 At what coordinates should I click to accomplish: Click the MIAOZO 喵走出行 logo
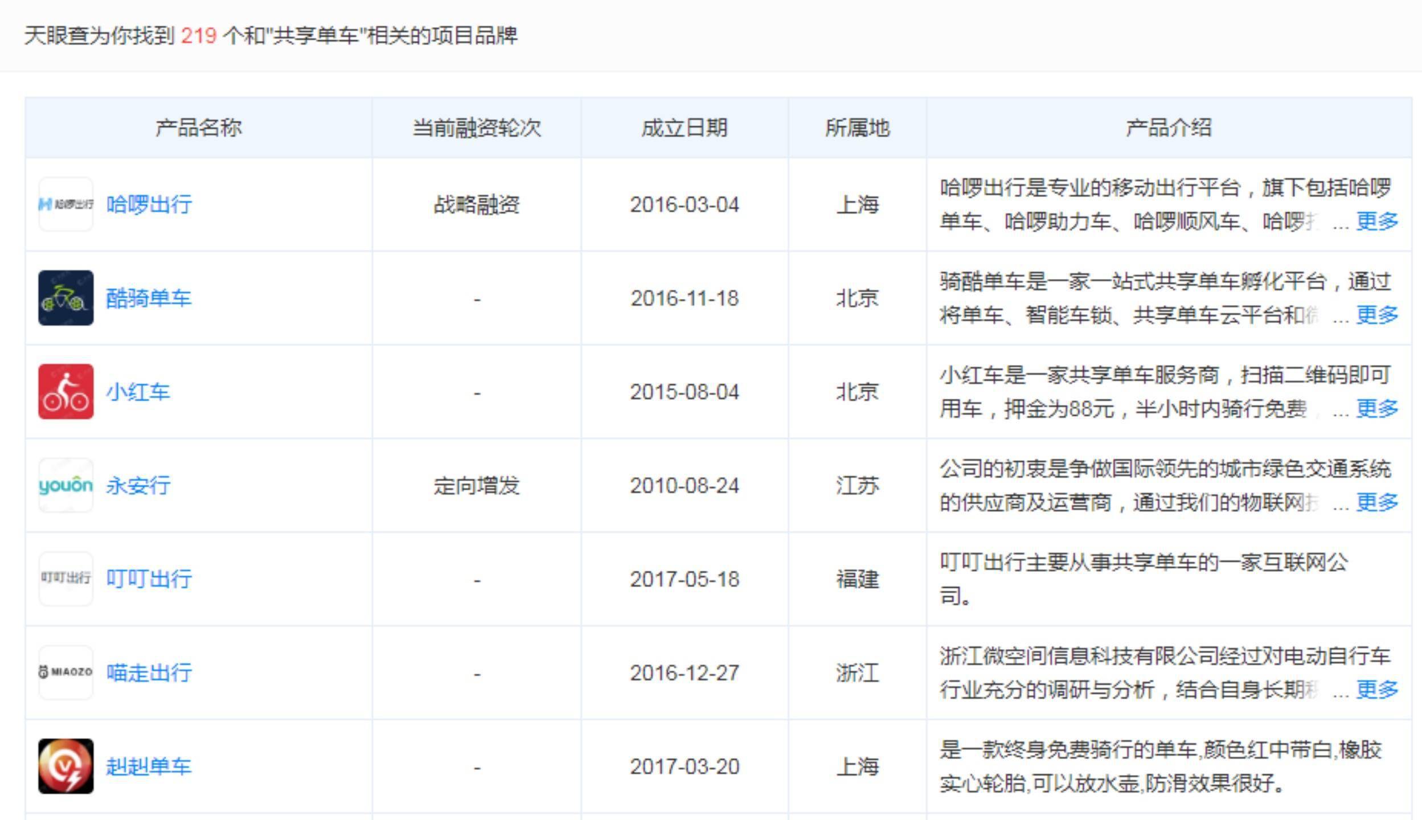[66, 673]
